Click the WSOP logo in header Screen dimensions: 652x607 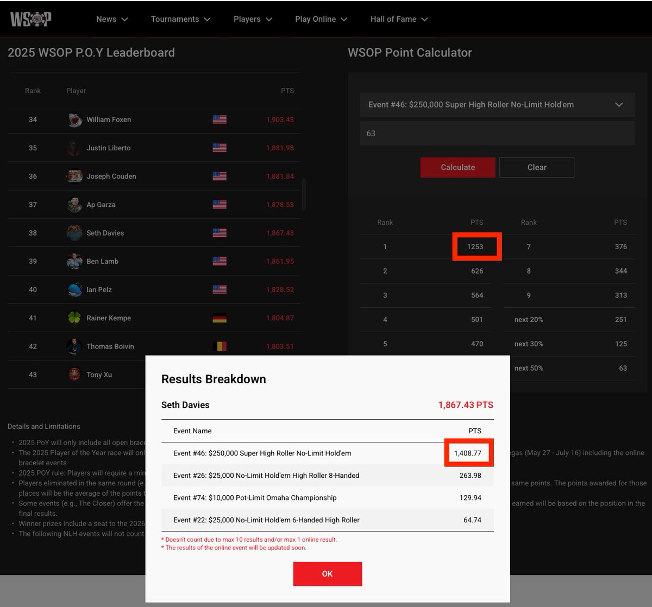click(x=30, y=19)
